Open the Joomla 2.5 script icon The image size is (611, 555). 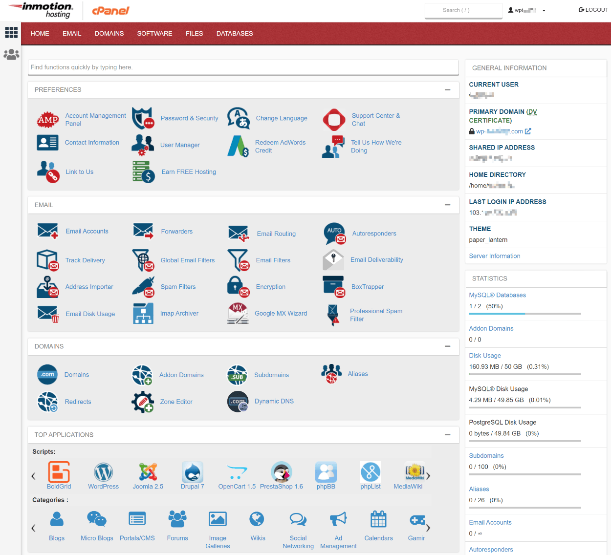tap(148, 472)
